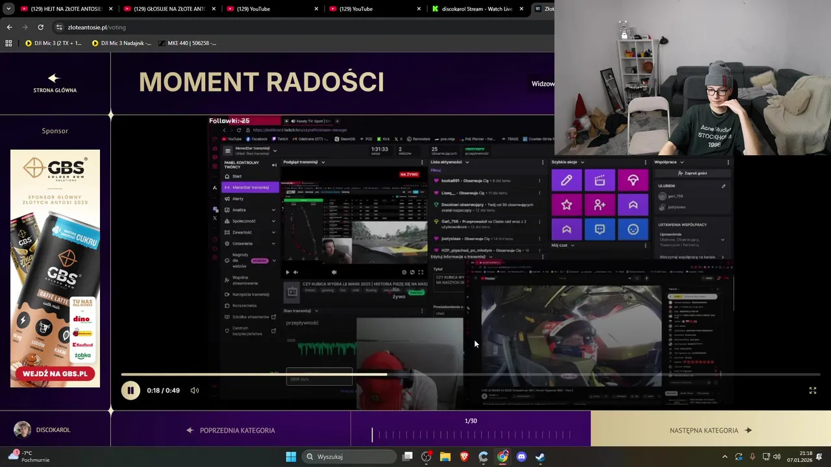Seek along the video progress bar

471,374
